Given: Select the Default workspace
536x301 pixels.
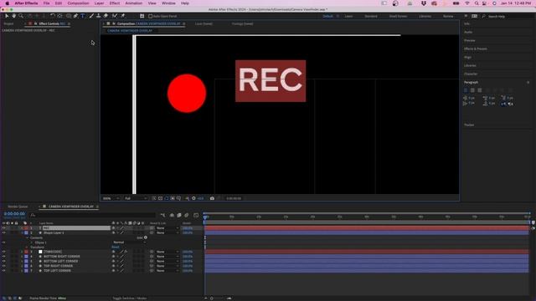Looking at the screenshot, I should (327, 16).
